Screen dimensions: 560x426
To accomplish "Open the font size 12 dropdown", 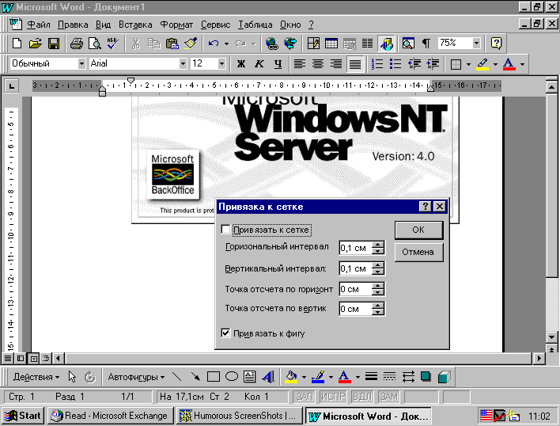I will (221, 64).
